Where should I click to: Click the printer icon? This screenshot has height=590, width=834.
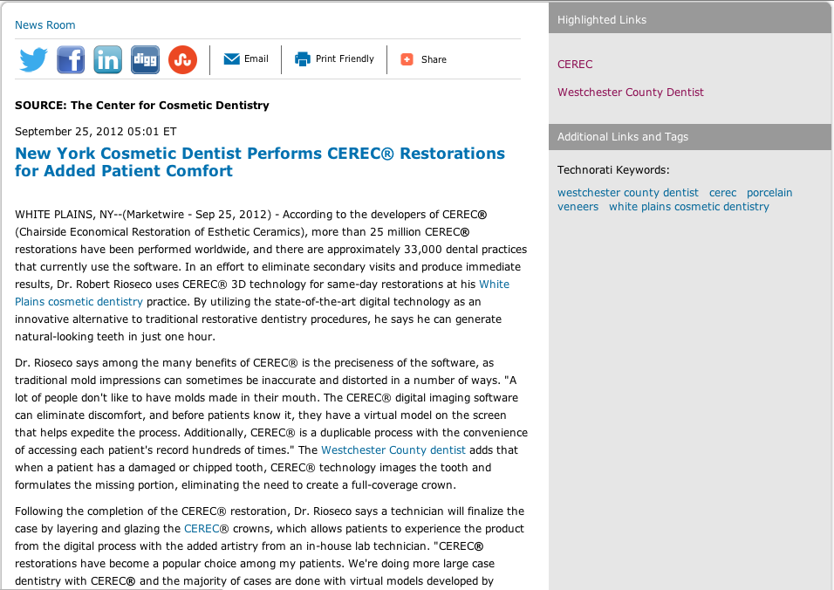[x=303, y=59]
